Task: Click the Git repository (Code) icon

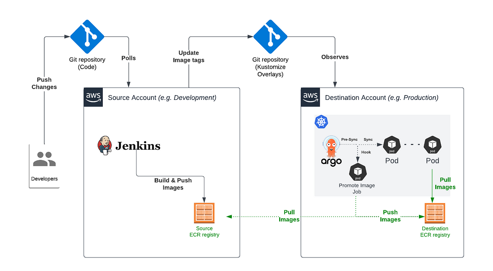Action: point(87,36)
